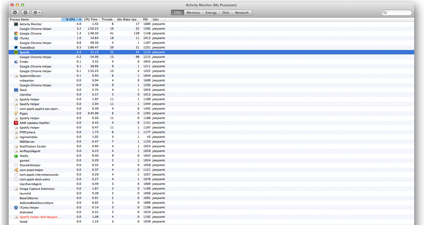Click the TweetDeck bird icon

16,47
